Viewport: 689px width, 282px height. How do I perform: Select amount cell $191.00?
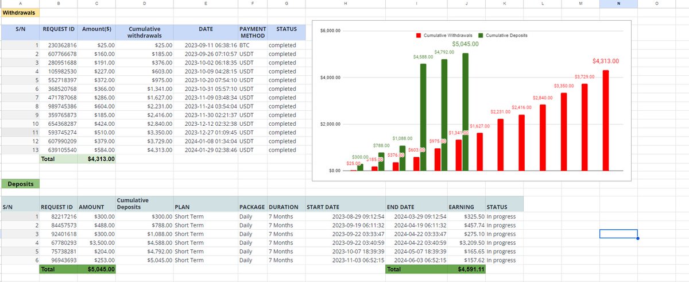coord(97,63)
